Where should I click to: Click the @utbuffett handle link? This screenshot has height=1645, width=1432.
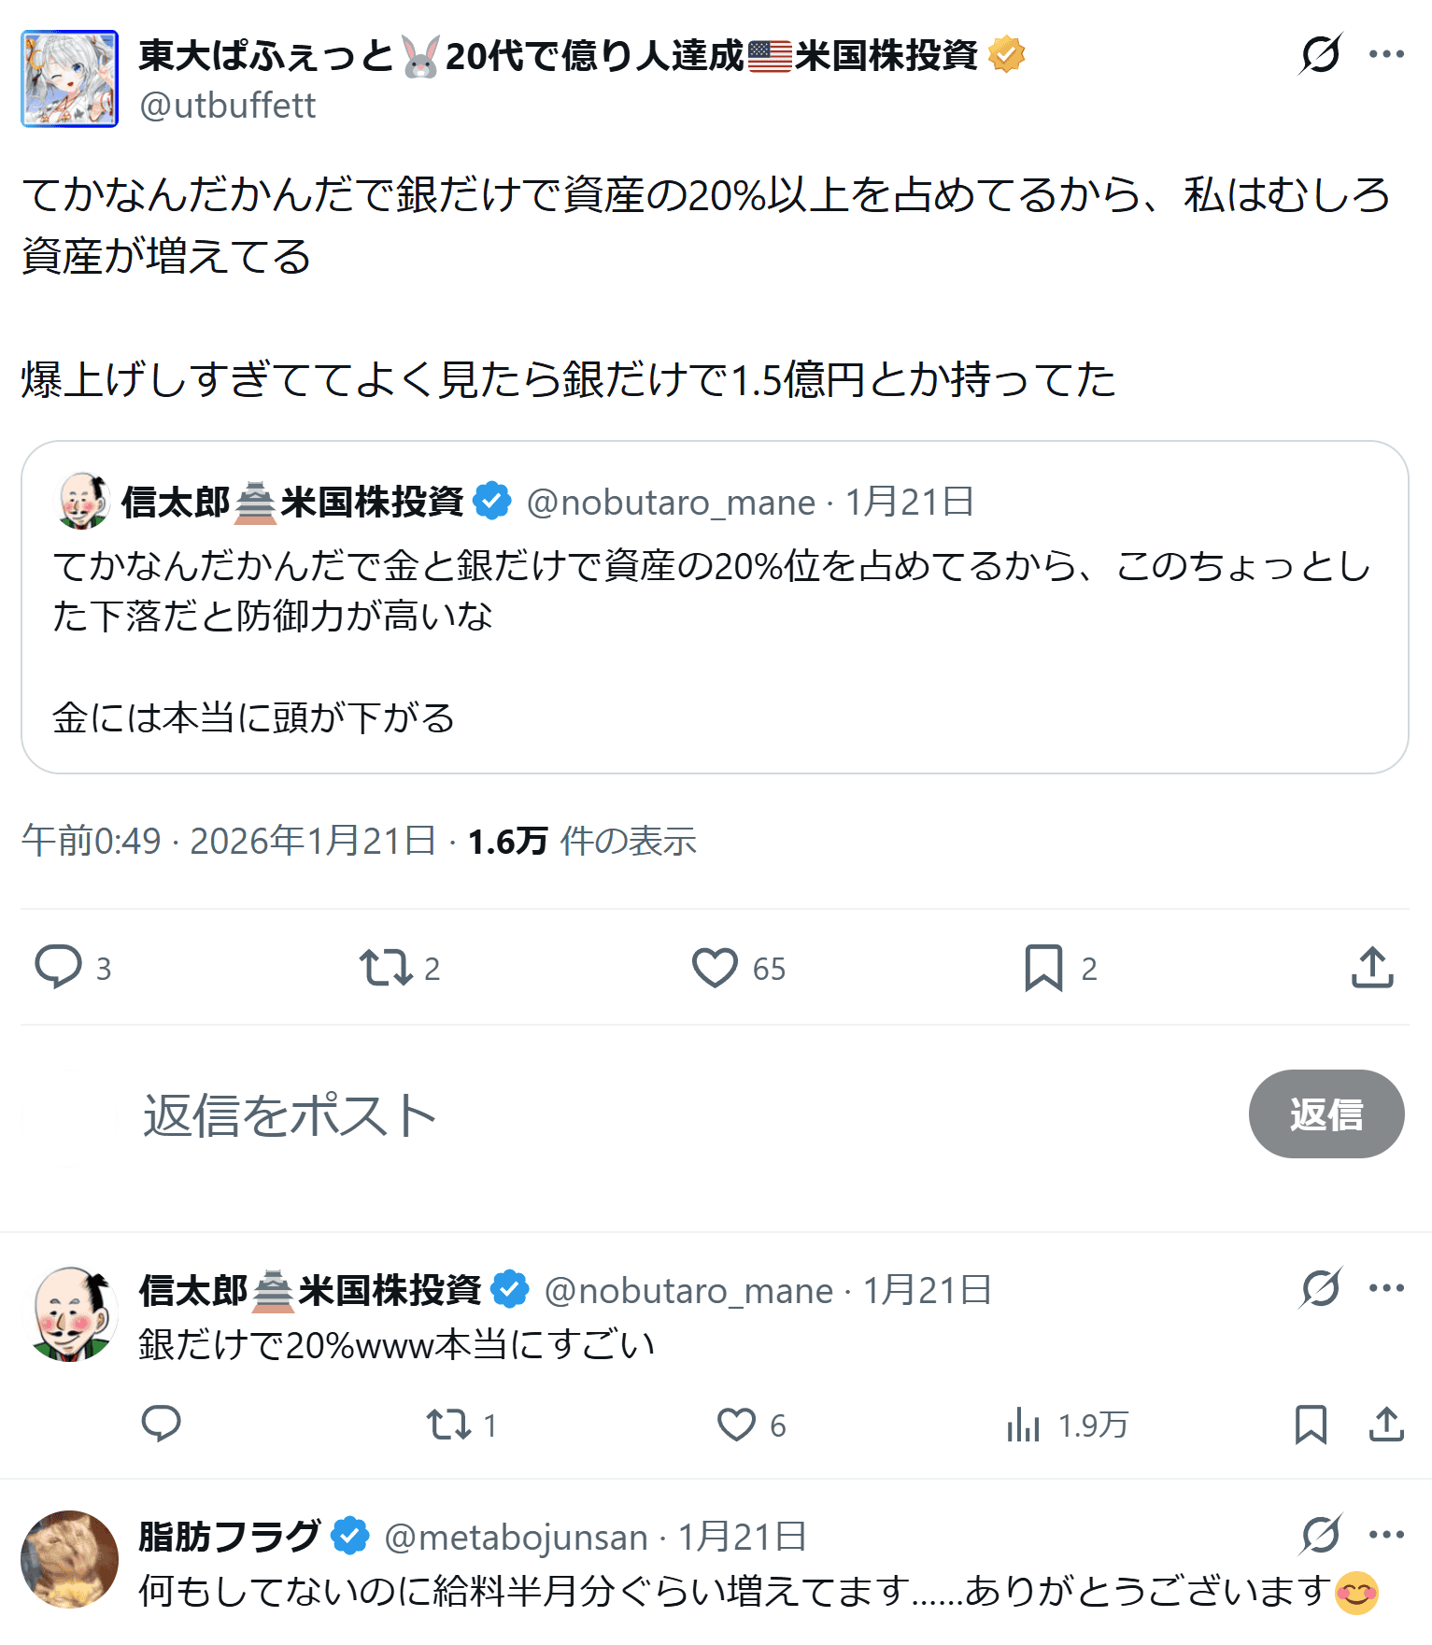[227, 106]
